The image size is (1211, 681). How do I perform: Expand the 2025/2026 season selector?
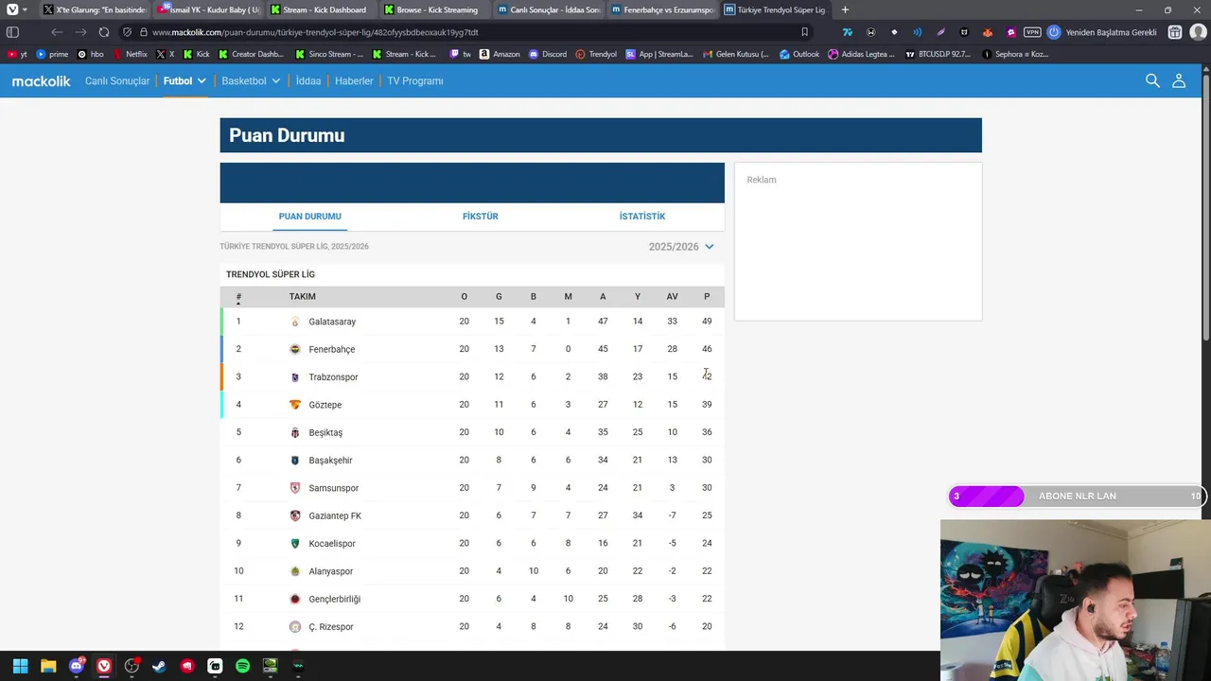tap(681, 247)
